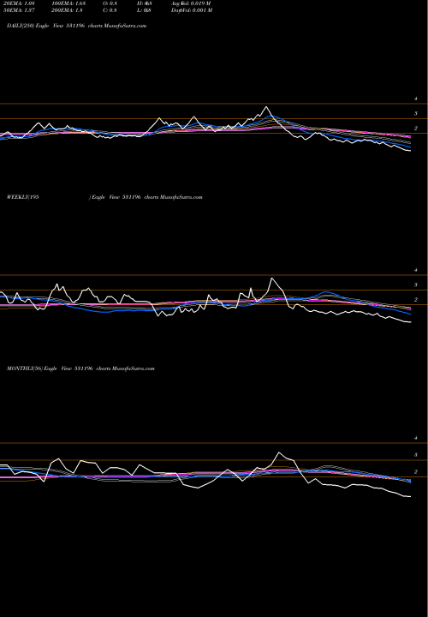This screenshot has height=617, width=428.
Task: Click the 50EMA value in the header
Action: click(x=19, y=10)
